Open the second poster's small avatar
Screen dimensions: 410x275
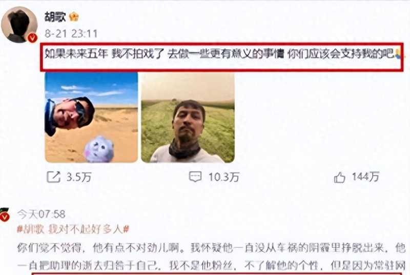4,215
